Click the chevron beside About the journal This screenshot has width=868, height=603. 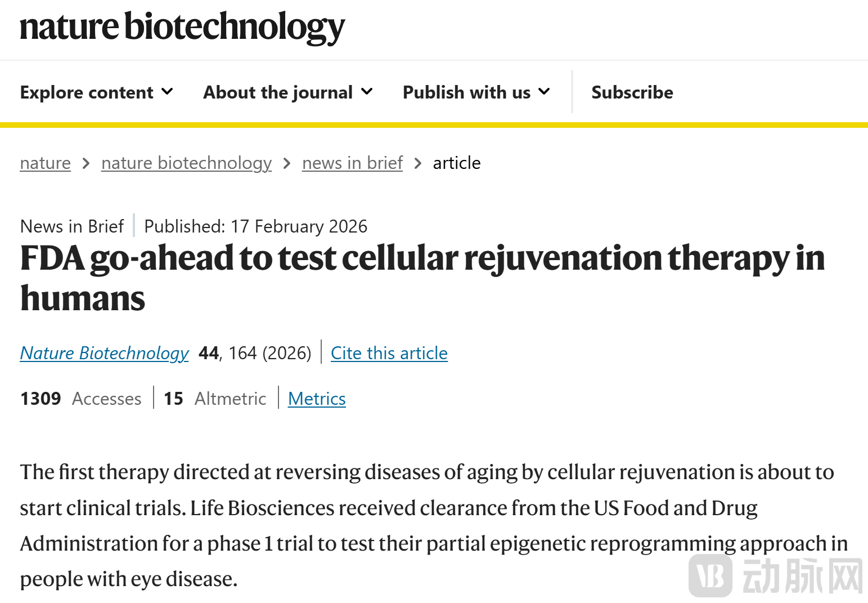[x=367, y=91]
